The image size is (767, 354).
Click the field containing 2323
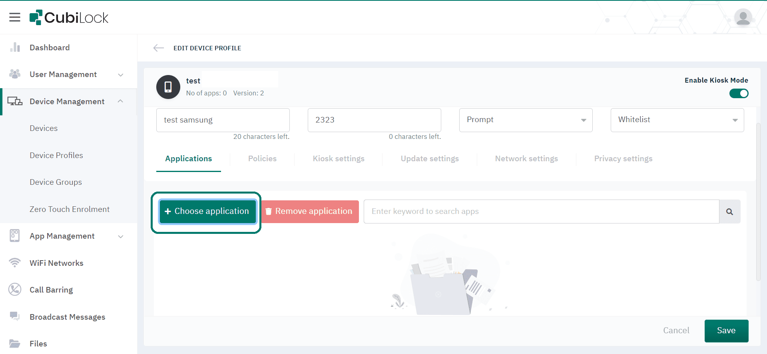click(375, 120)
